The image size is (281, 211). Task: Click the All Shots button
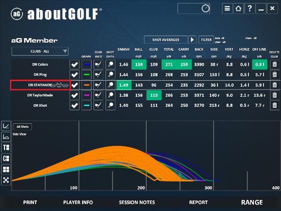click(22, 127)
